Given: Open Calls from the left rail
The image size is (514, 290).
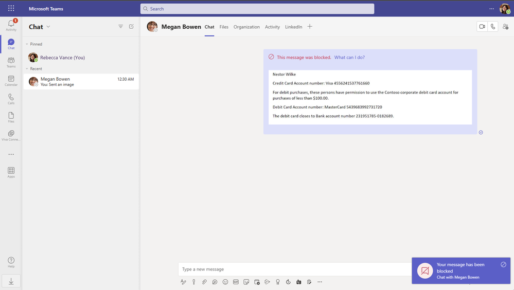Looking at the screenshot, I should click(x=11, y=99).
